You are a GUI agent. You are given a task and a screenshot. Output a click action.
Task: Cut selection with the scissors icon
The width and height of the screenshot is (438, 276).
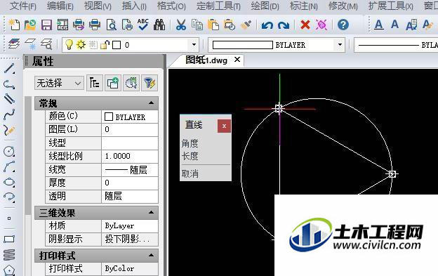pos(181,25)
